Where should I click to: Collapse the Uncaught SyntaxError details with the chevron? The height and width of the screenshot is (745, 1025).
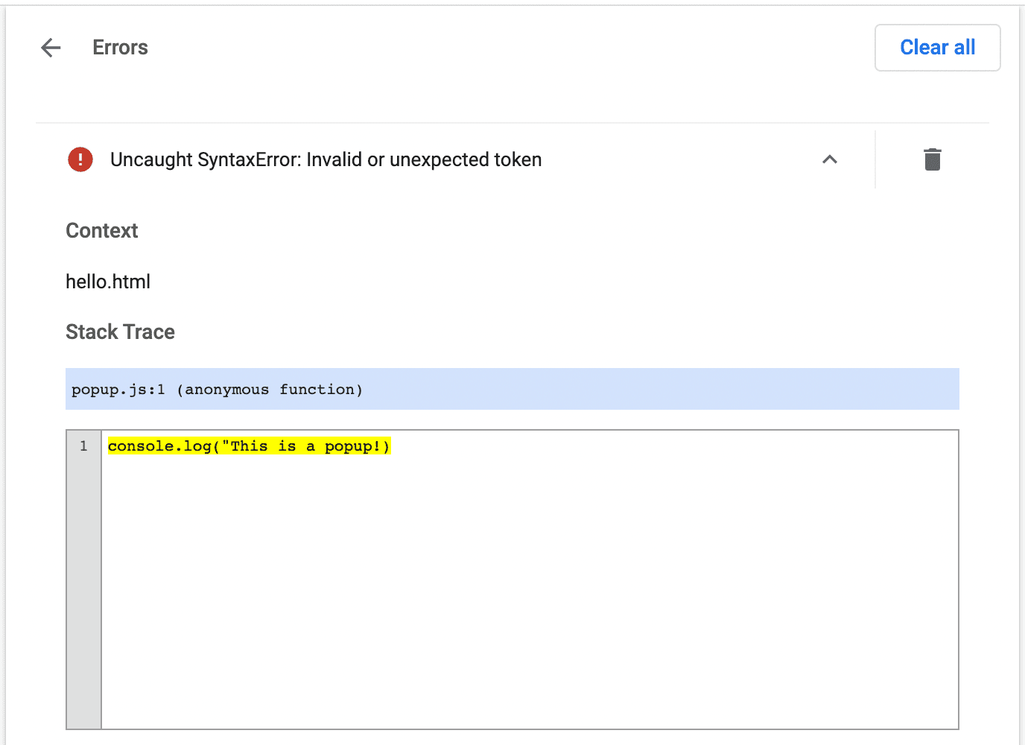coord(830,159)
